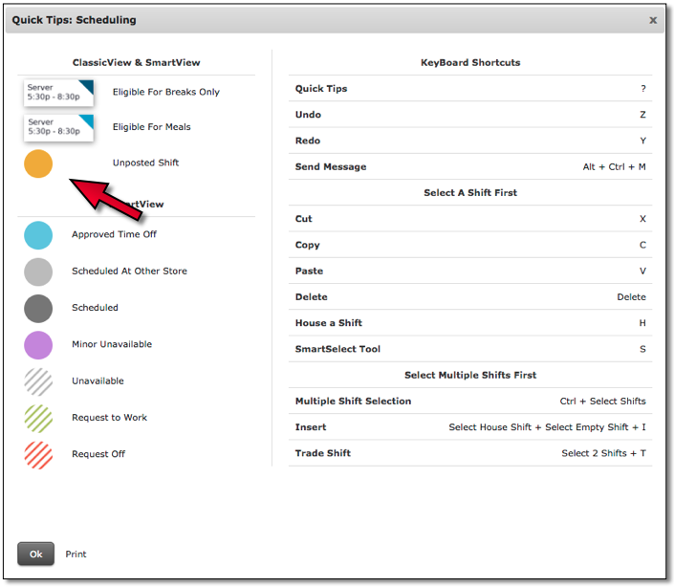Click the Eligible For Breaks Only shift card
Screen dimensions: 674x587
tap(58, 93)
